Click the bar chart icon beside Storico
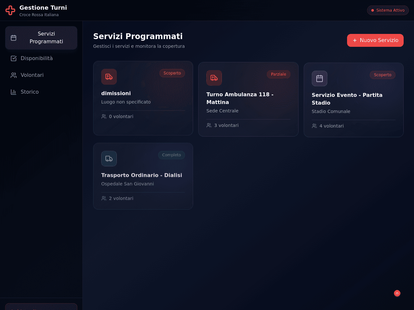Image resolution: width=414 pixels, height=310 pixels. point(14,92)
